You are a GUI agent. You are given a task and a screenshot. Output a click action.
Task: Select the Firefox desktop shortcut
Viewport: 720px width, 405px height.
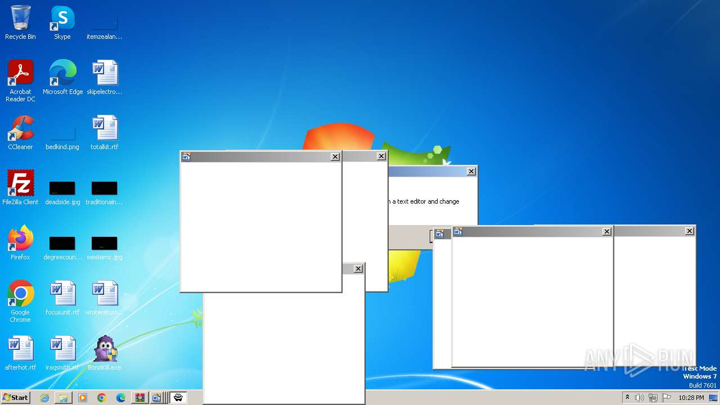(20, 243)
